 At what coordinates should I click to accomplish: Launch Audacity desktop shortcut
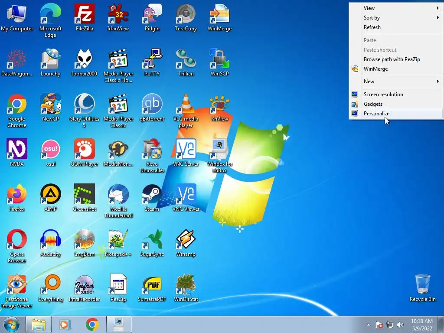(50, 243)
